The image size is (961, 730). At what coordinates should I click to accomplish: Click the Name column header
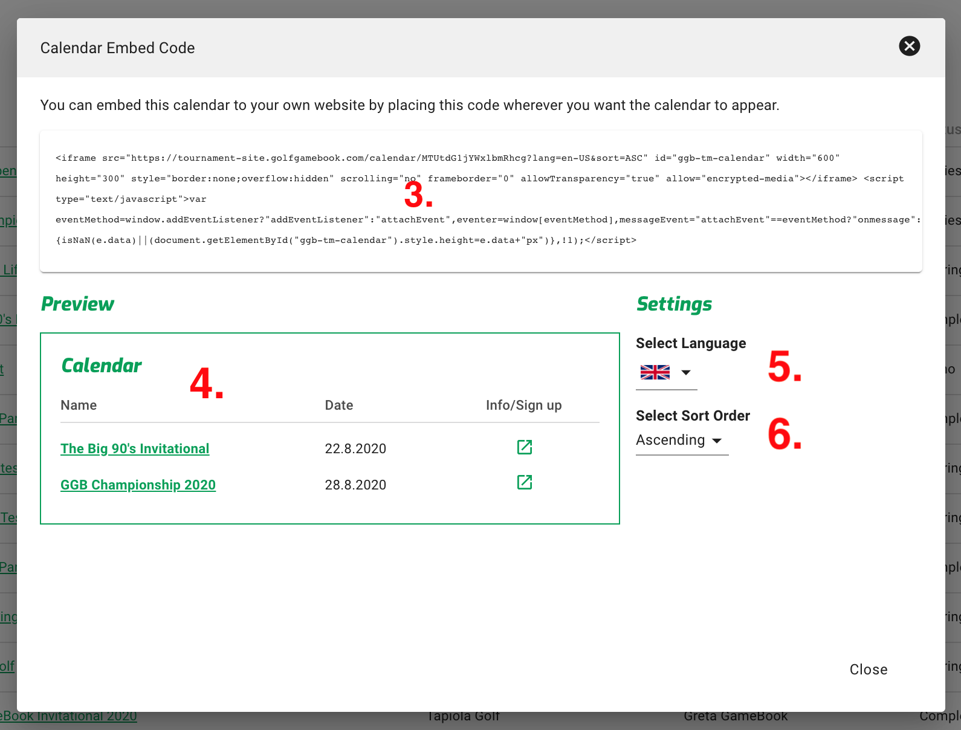79,405
